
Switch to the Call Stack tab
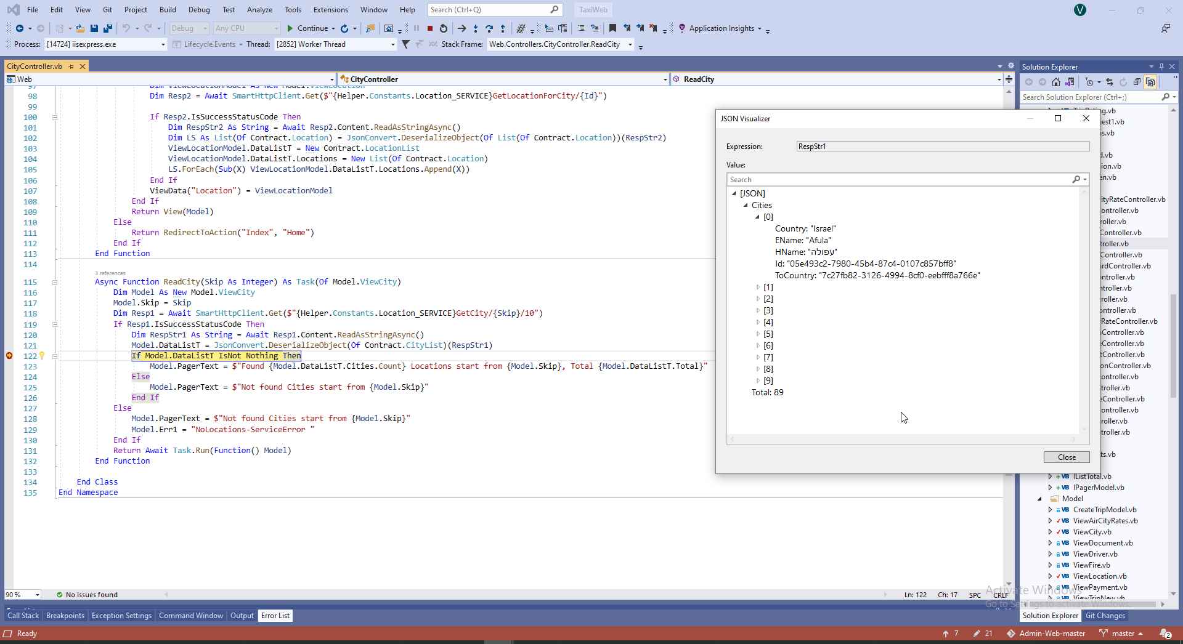(x=23, y=616)
